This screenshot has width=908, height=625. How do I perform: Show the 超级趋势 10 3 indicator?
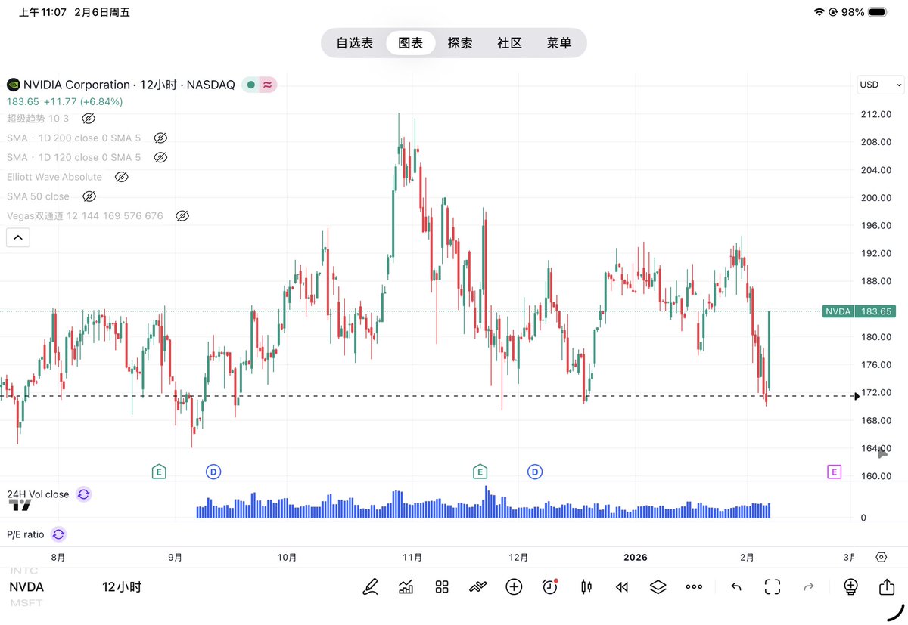coord(88,119)
